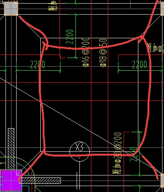Click the 附加Φ20@200 additional rebar label
Viewport: 164px width, 192px height.
click(117, 153)
